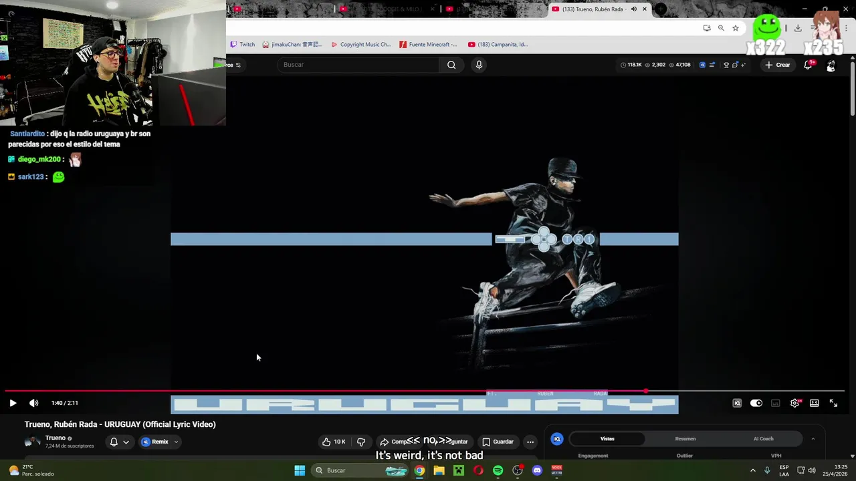Bookmark this page with star icon
The width and height of the screenshot is (856, 481).
(x=736, y=28)
